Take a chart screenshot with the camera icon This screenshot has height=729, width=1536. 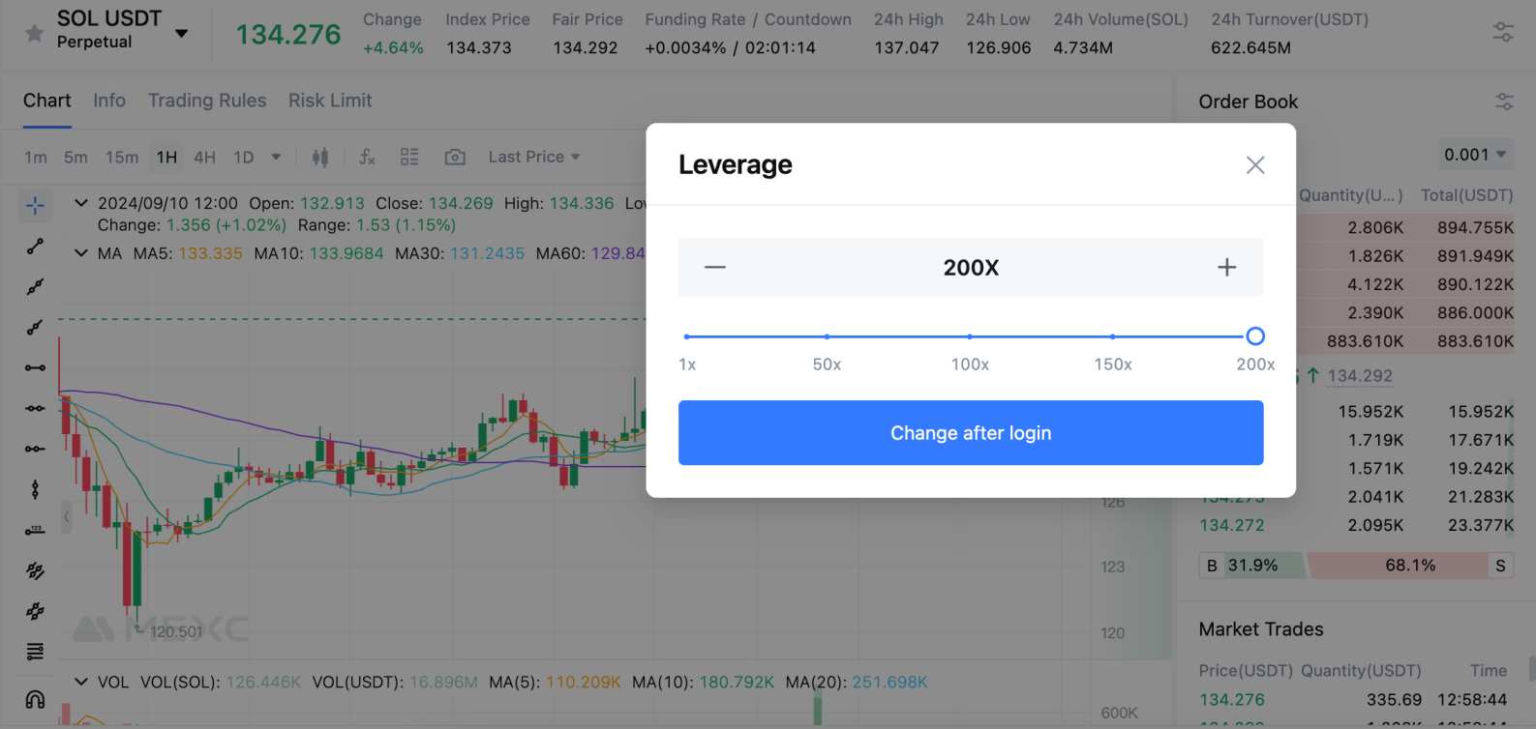coord(455,156)
